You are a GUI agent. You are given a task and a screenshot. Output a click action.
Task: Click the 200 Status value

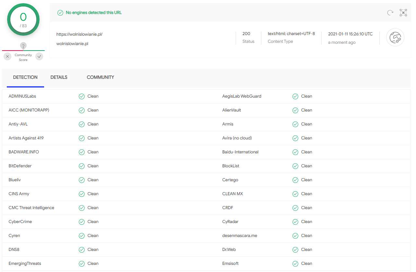pos(246,34)
